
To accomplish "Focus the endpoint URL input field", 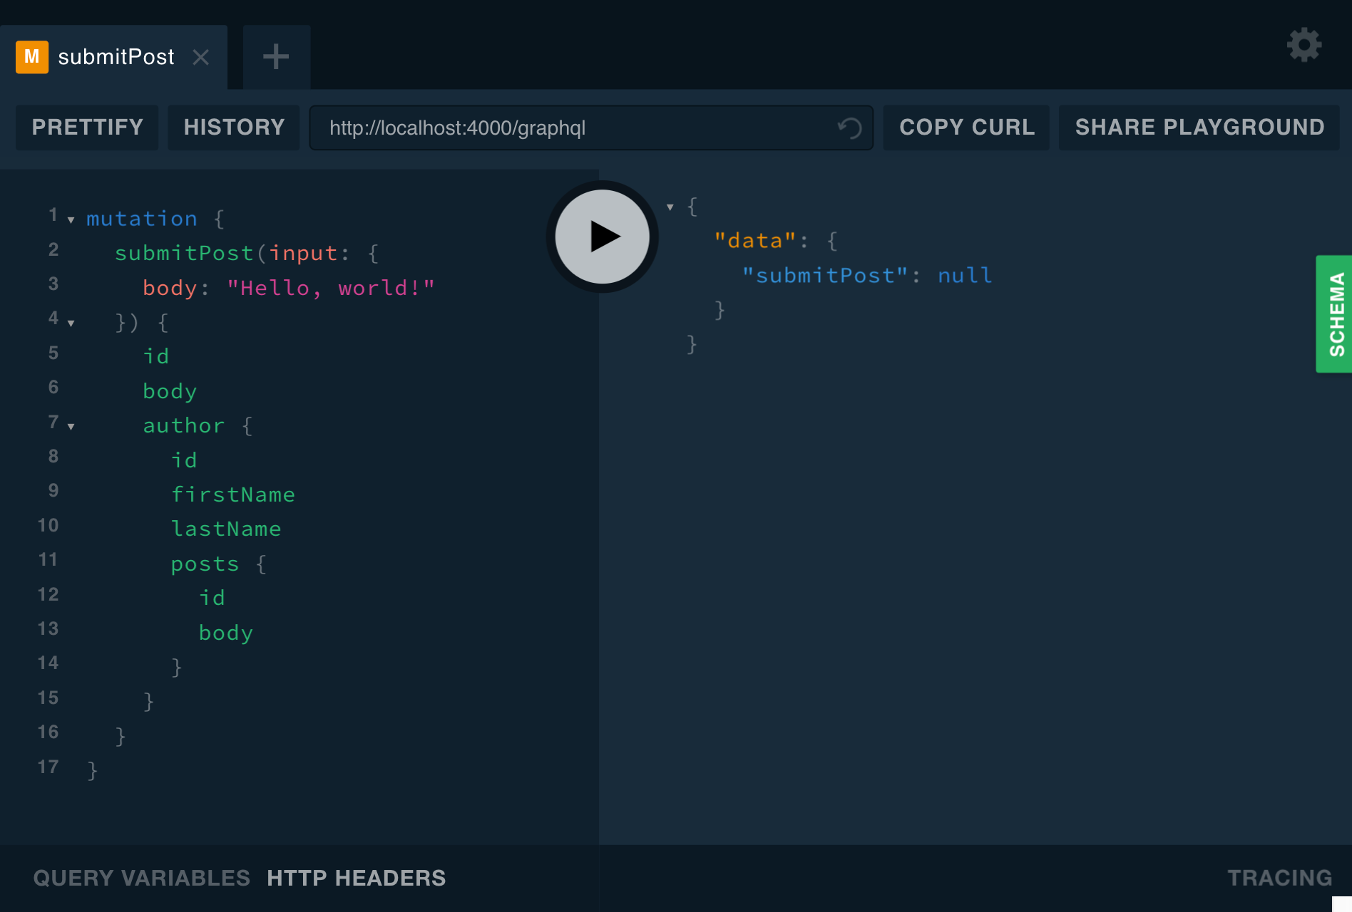I will [570, 128].
